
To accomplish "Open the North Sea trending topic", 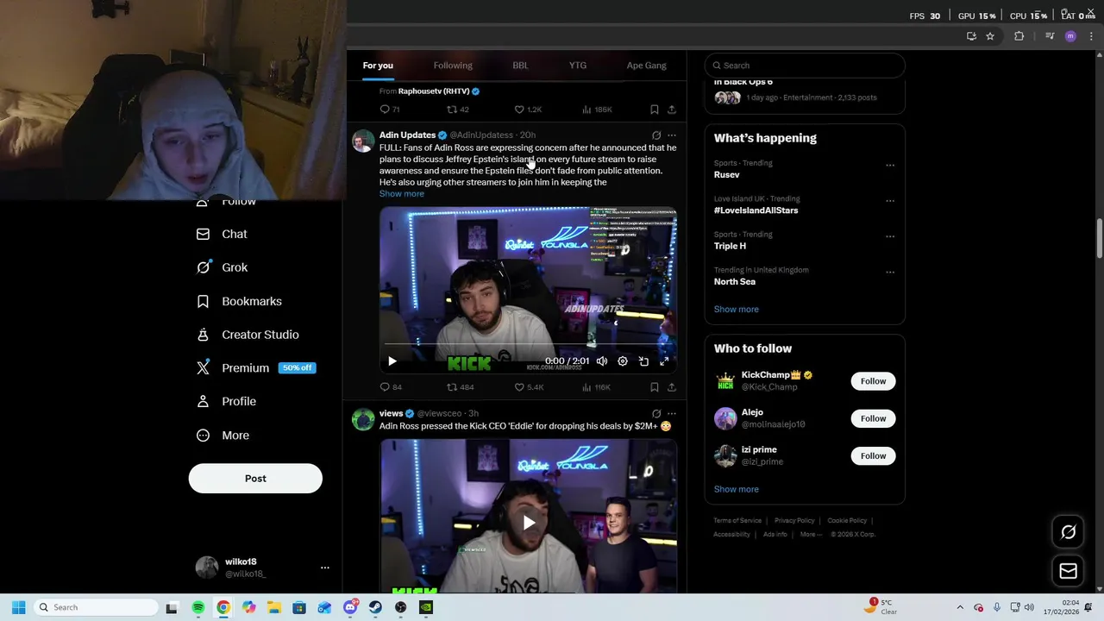I will pyautogui.click(x=735, y=282).
